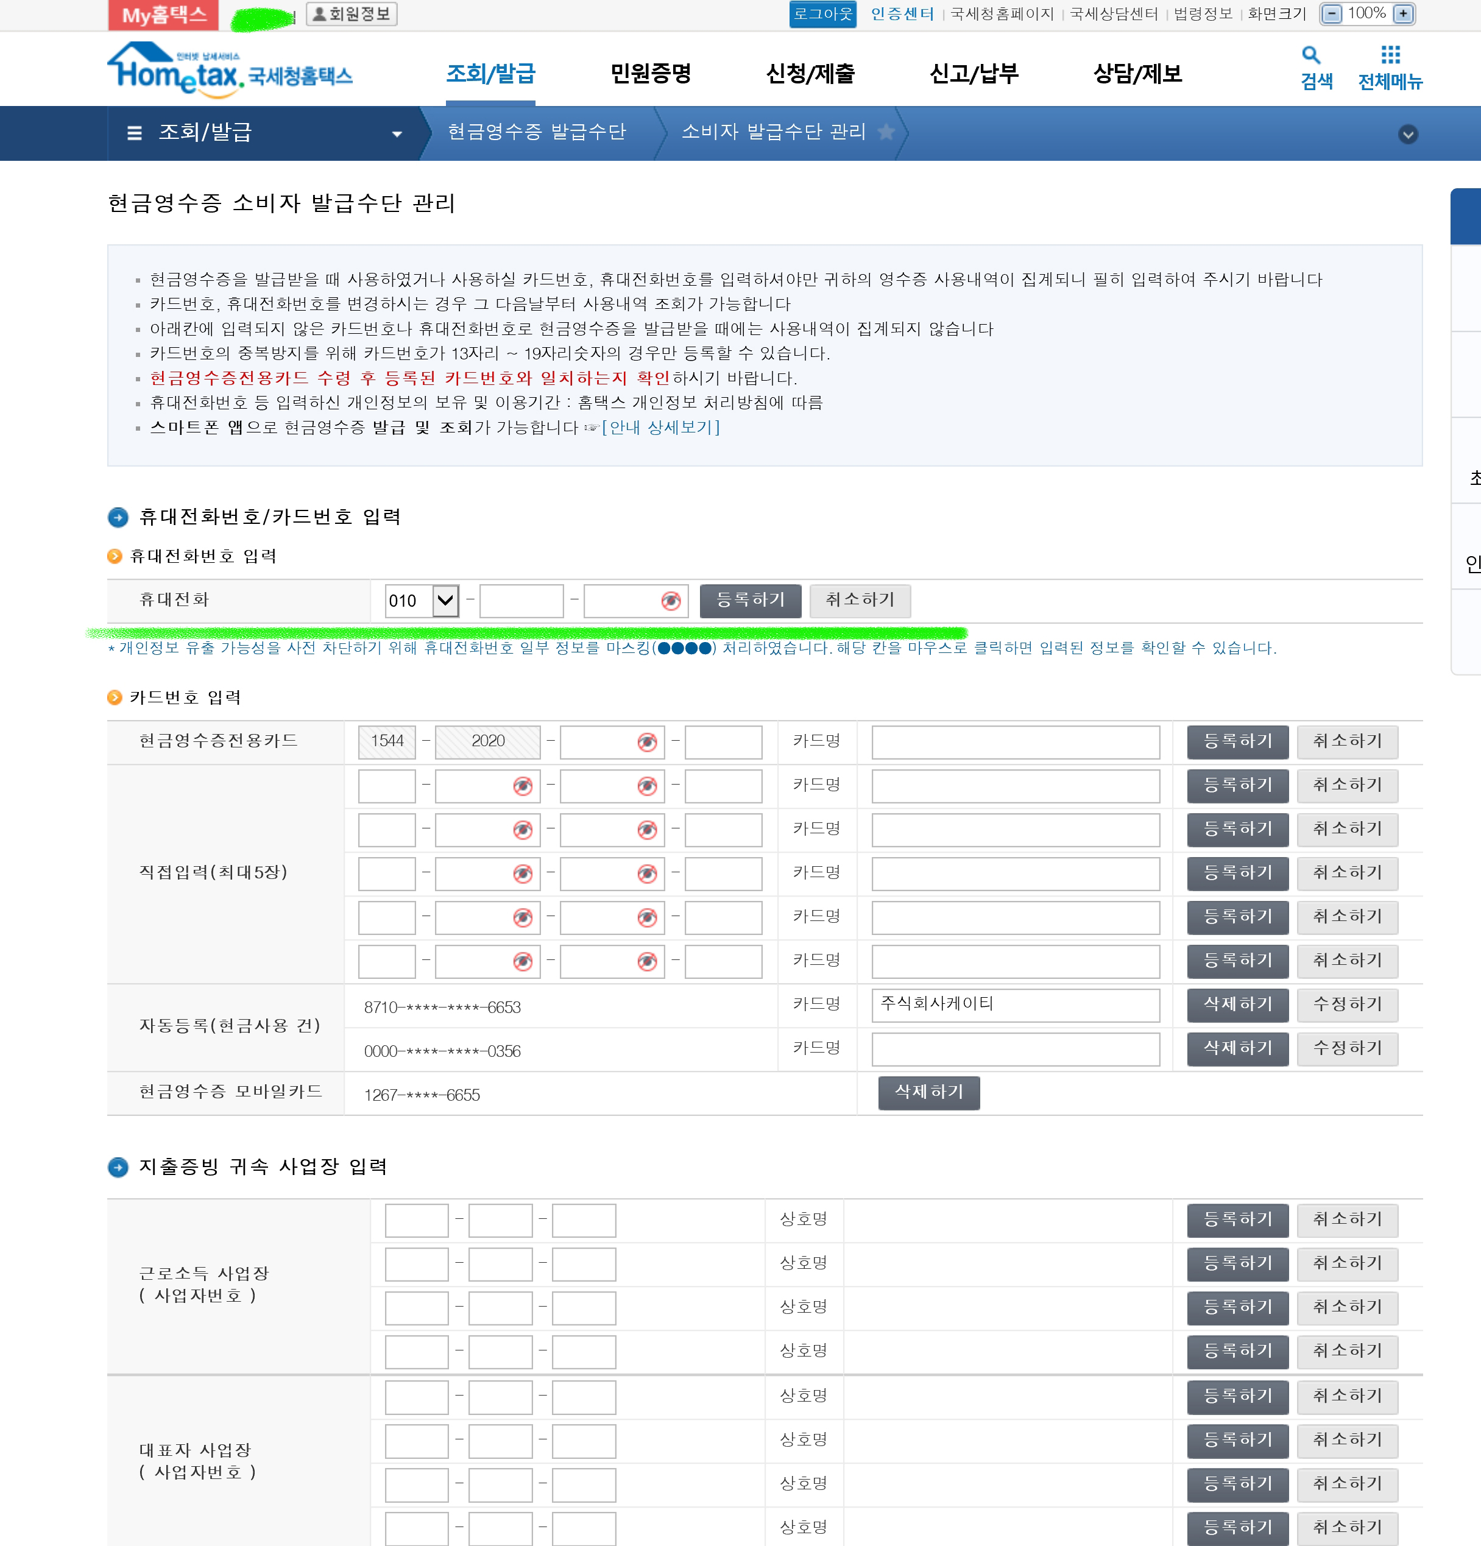Screen dimensions: 1481x1546
Task: Open the 010 phone prefix dropdown
Action: [x=445, y=601]
